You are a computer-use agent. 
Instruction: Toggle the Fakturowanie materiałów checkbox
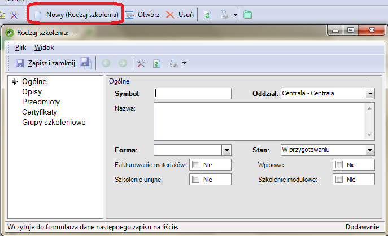tap(196, 165)
